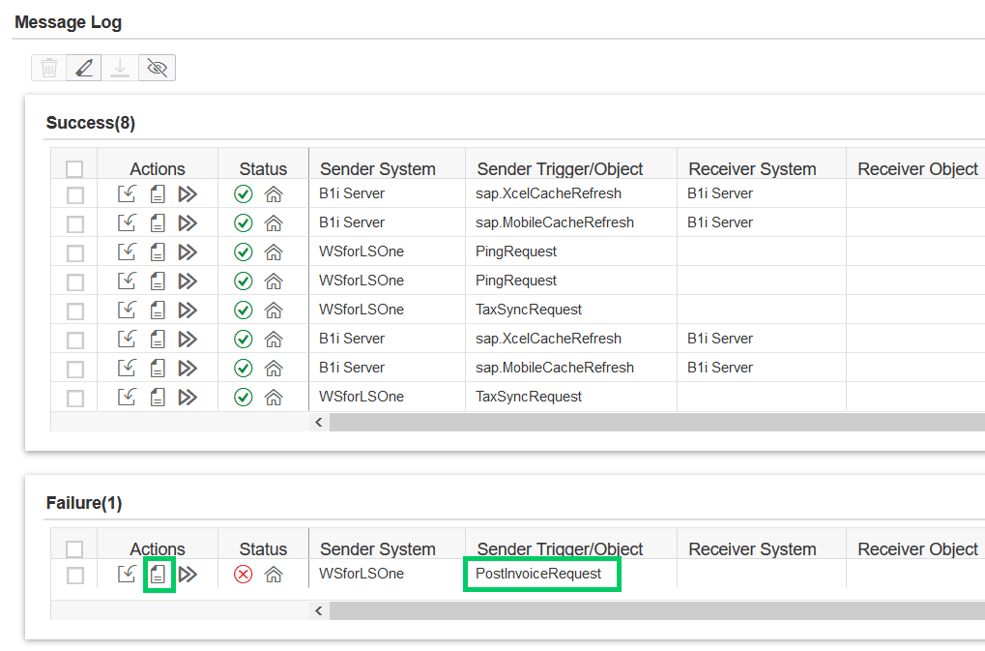Click the download icon in the toolbar

pyautogui.click(x=119, y=67)
